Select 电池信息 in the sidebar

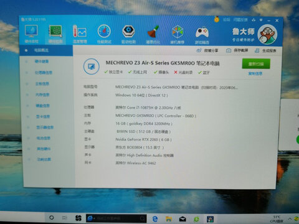(44, 138)
